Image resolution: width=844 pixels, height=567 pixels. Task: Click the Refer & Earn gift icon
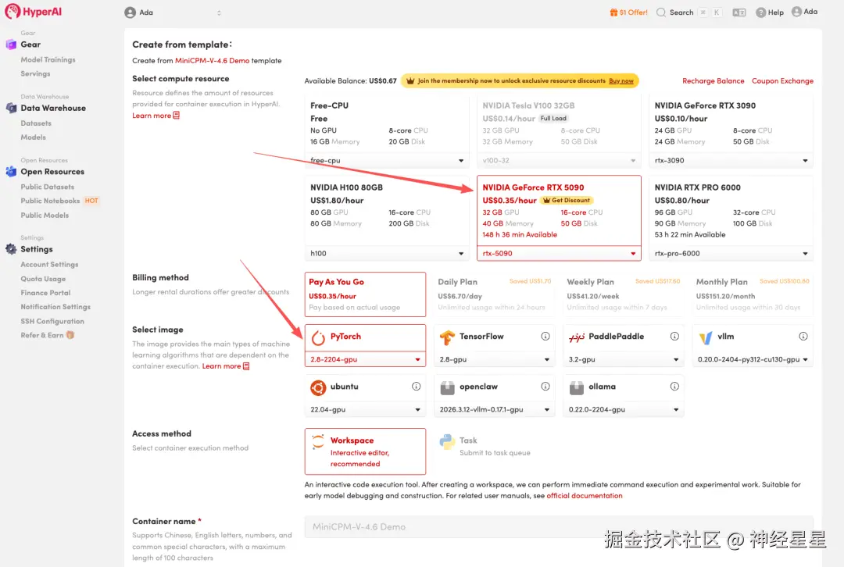pos(70,335)
